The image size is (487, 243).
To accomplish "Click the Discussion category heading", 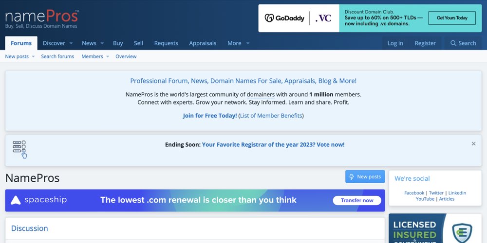I will click(30, 228).
